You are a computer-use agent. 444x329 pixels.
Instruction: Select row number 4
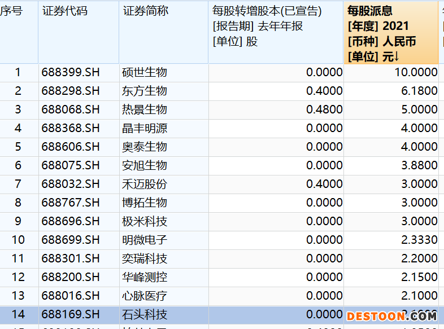tap(18, 128)
